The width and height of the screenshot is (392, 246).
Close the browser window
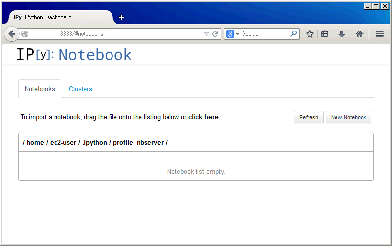point(385,6)
